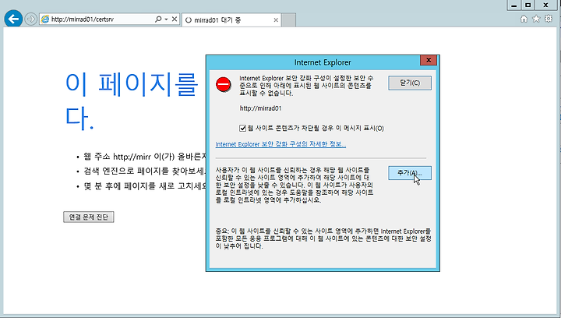The image size is (561, 318).
Task: Click the forward navigation arrow button
Action: click(x=31, y=19)
